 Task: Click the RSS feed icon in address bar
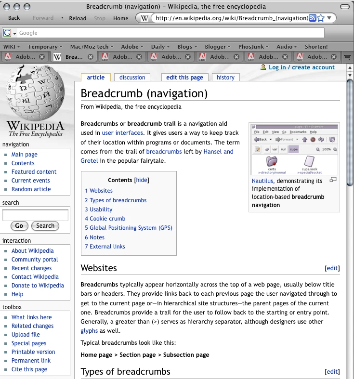(313, 18)
